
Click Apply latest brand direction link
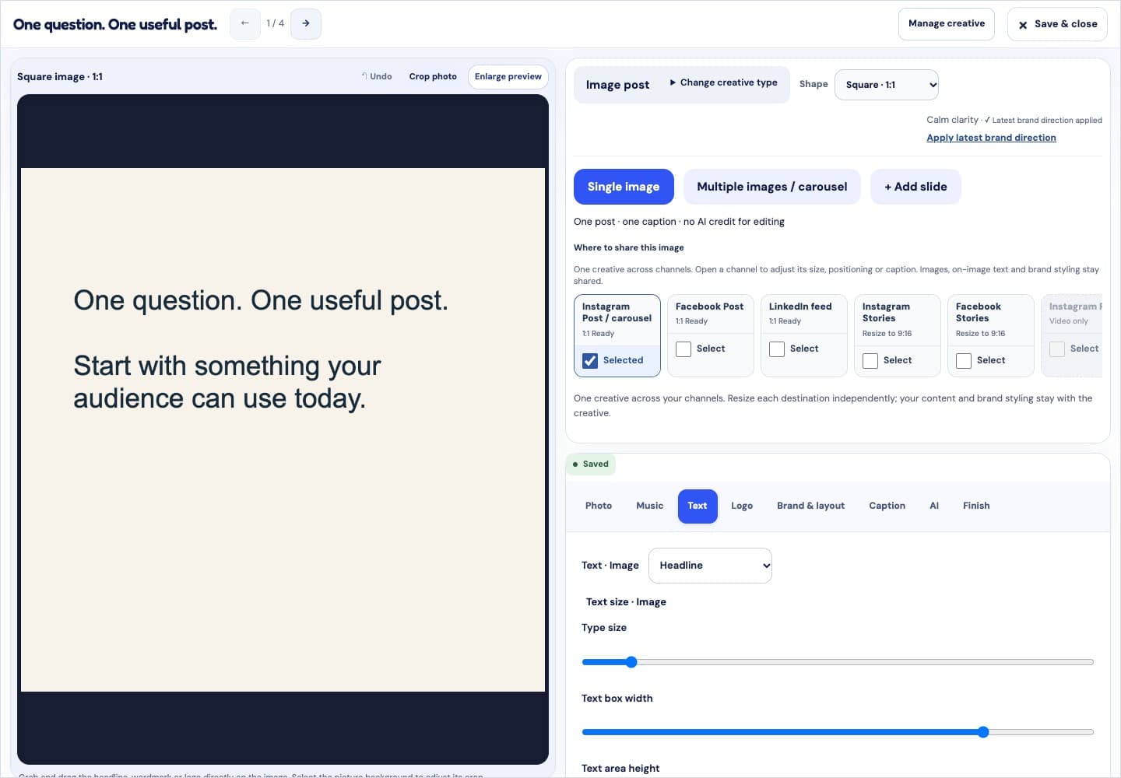click(991, 138)
